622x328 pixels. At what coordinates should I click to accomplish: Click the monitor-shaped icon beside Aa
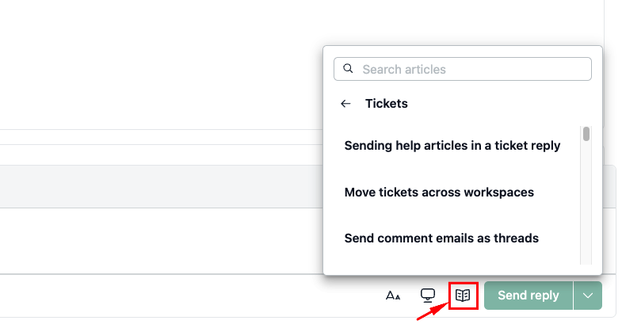pos(428,296)
